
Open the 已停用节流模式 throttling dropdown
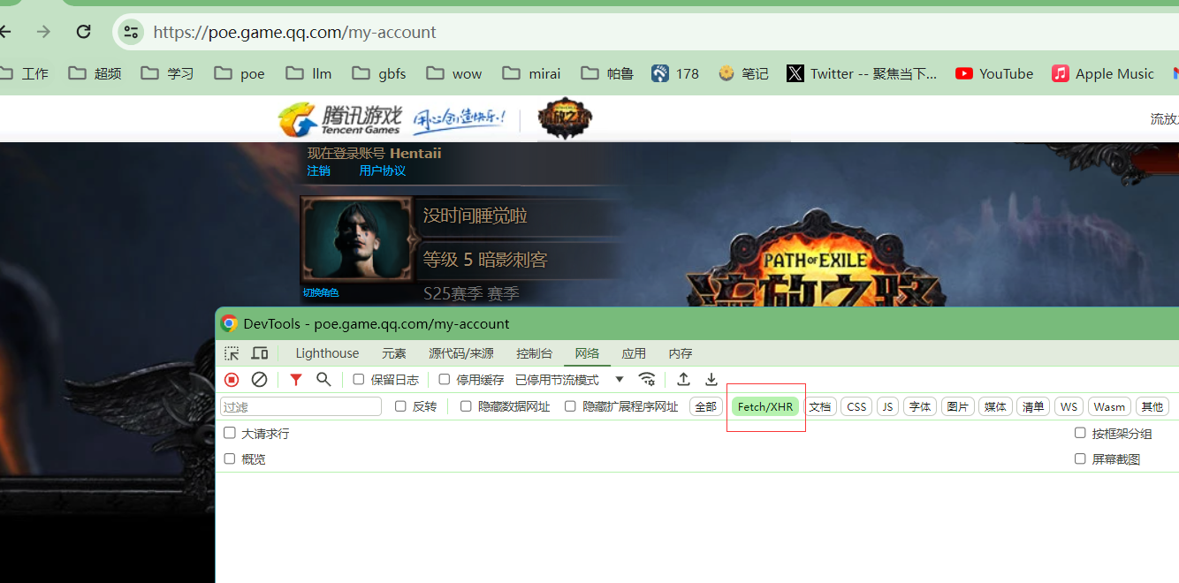(x=569, y=380)
